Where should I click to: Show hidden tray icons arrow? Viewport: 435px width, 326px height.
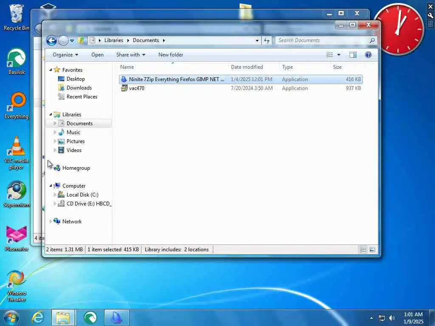pos(371,318)
